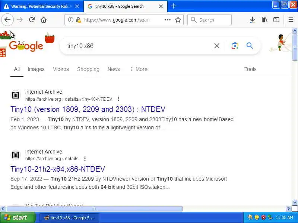298x223 pixels.
Task: Click the archive.org › details breadcrumb of second result
Action: (x=52, y=159)
